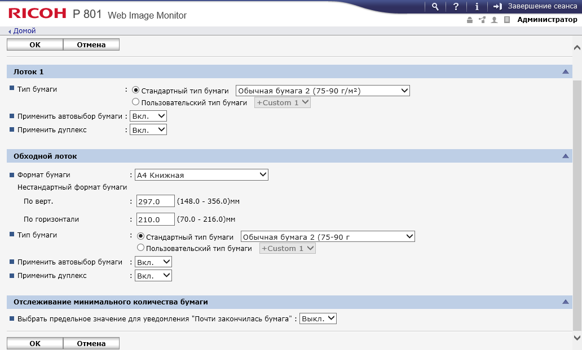Screen dimensions: 582x350
Task: Click the machine administrator printer icon
Action: [x=470, y=20]
